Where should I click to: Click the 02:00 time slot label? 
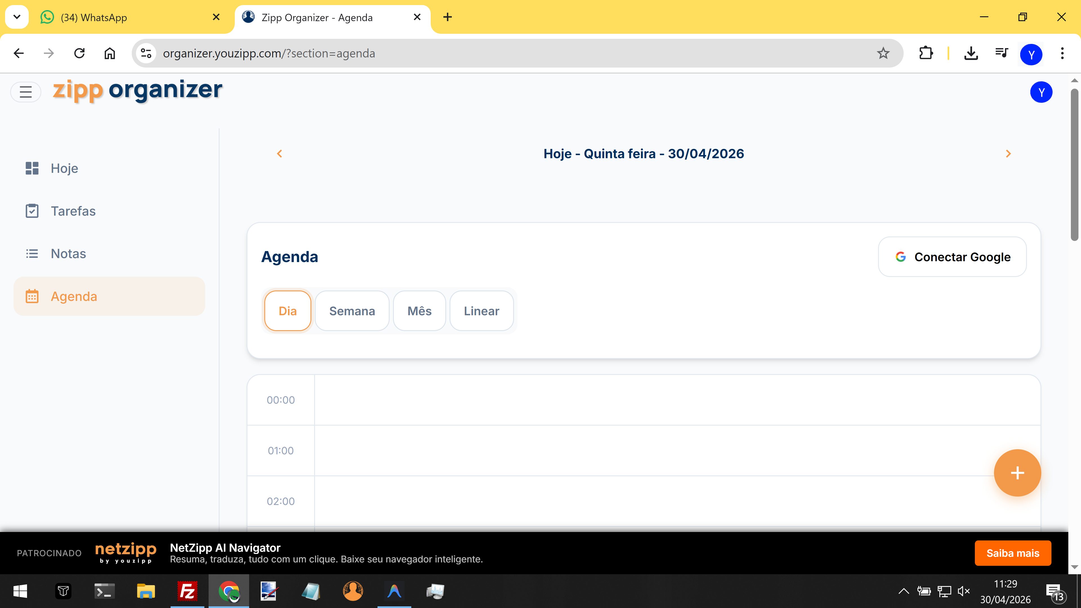281,501
